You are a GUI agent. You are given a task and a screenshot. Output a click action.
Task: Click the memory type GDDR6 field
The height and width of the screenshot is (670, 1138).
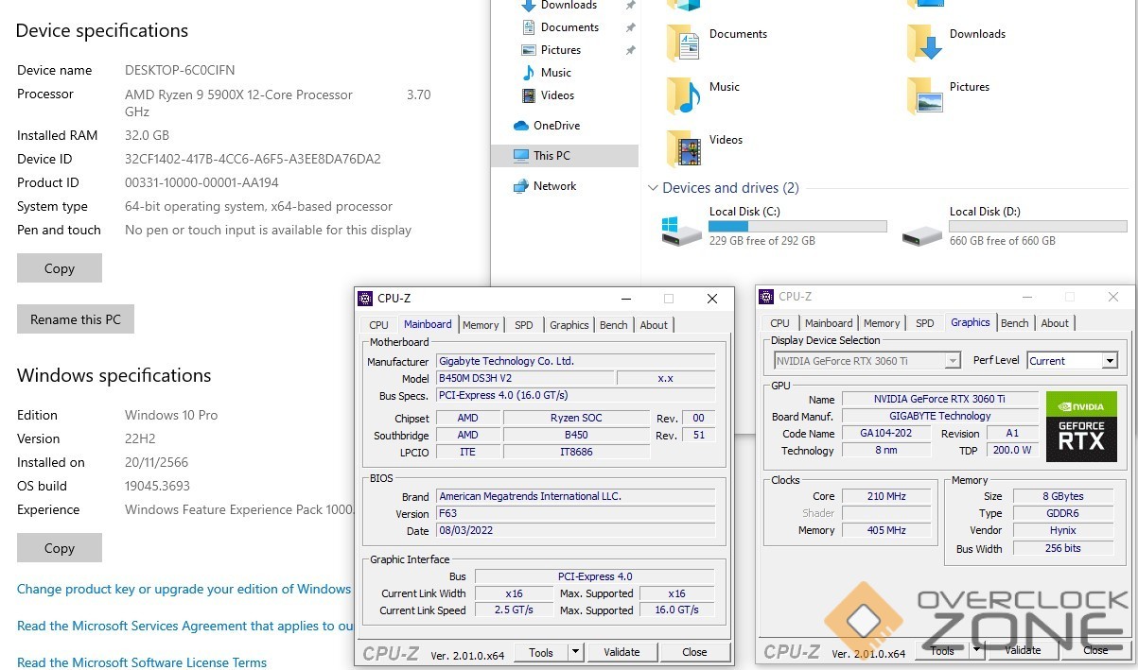1065,513
